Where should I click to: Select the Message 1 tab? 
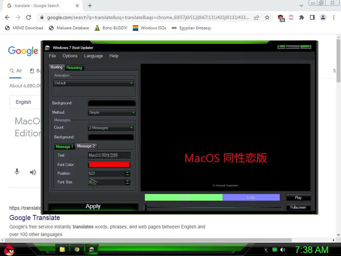coord(64,147)
